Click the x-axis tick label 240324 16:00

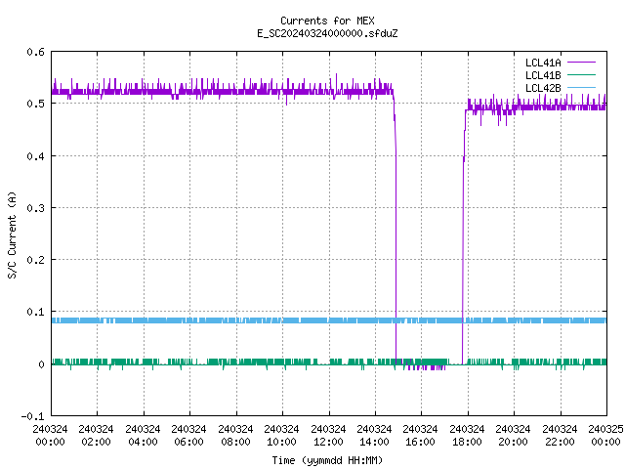tap(420, 436)
